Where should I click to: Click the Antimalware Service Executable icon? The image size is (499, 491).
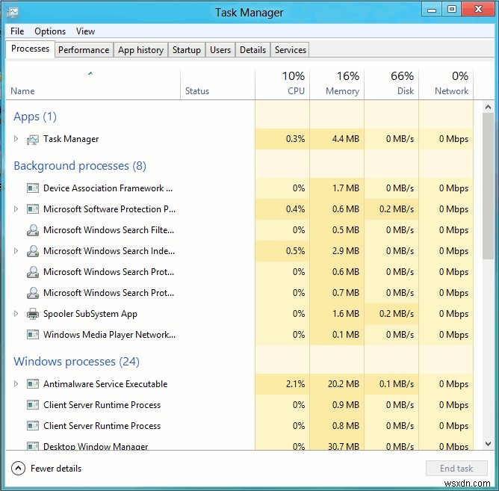[33, 384]
